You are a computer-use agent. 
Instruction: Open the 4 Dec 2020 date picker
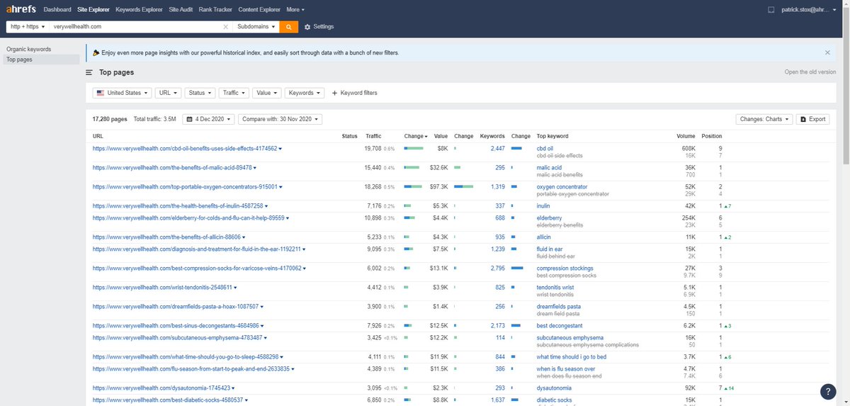208,119
